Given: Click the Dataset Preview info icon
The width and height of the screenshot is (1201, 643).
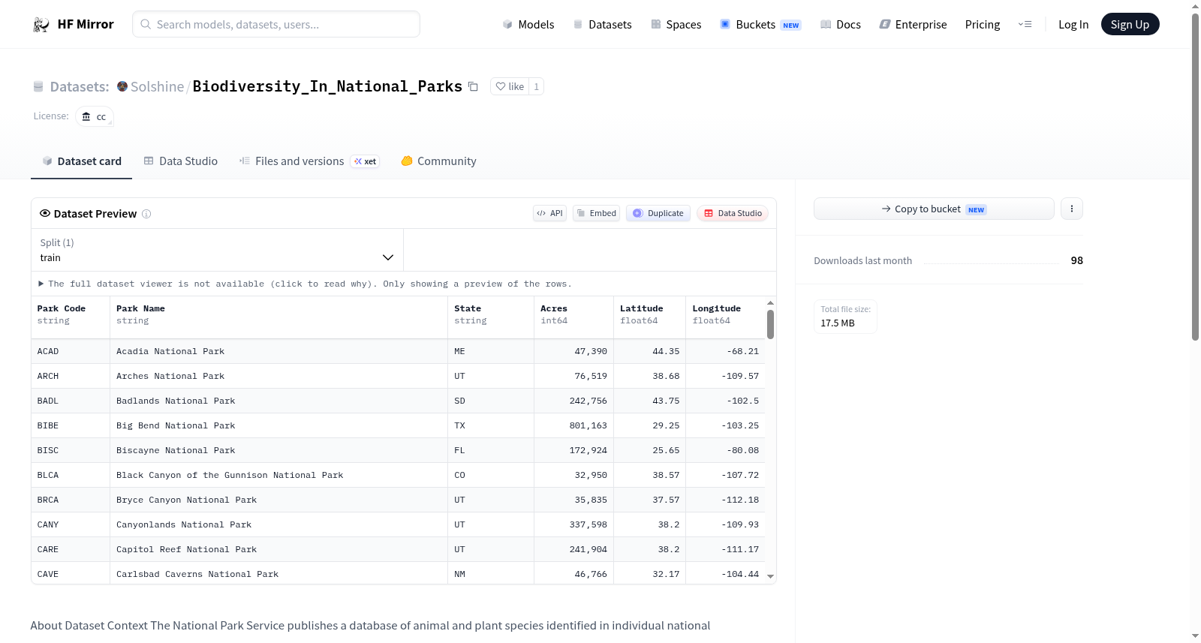Looking at the screenshot, I should coord(146,214).
